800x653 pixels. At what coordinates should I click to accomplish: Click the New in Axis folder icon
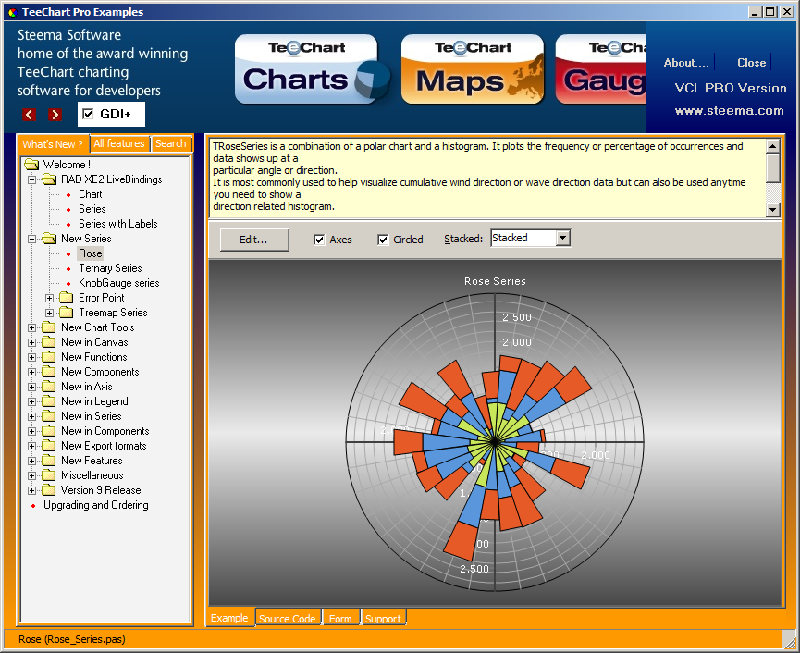(x=49, y=387)
